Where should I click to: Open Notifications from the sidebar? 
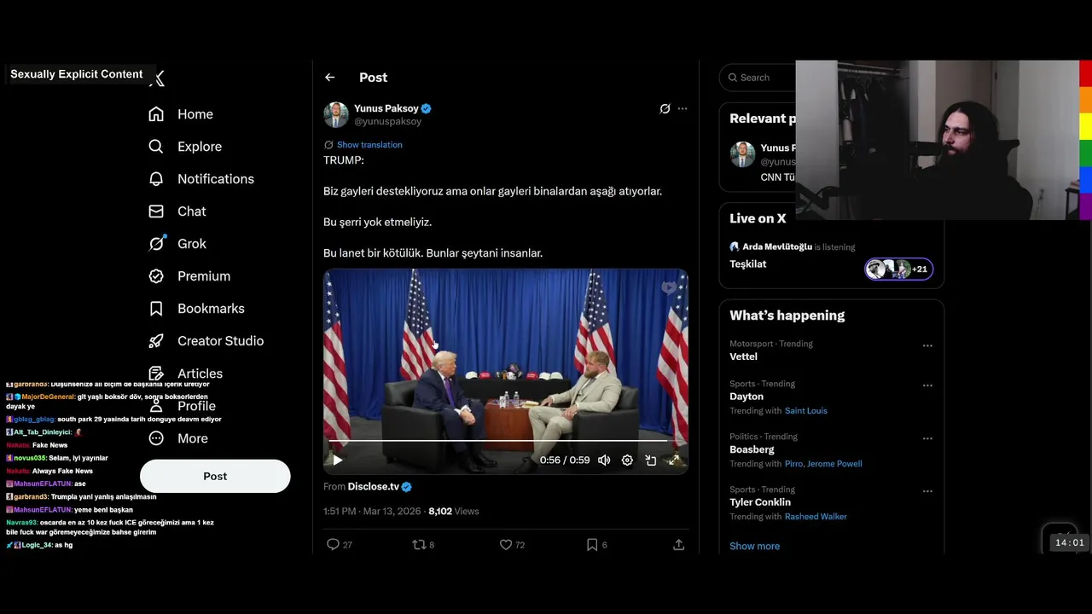[201, 179]
